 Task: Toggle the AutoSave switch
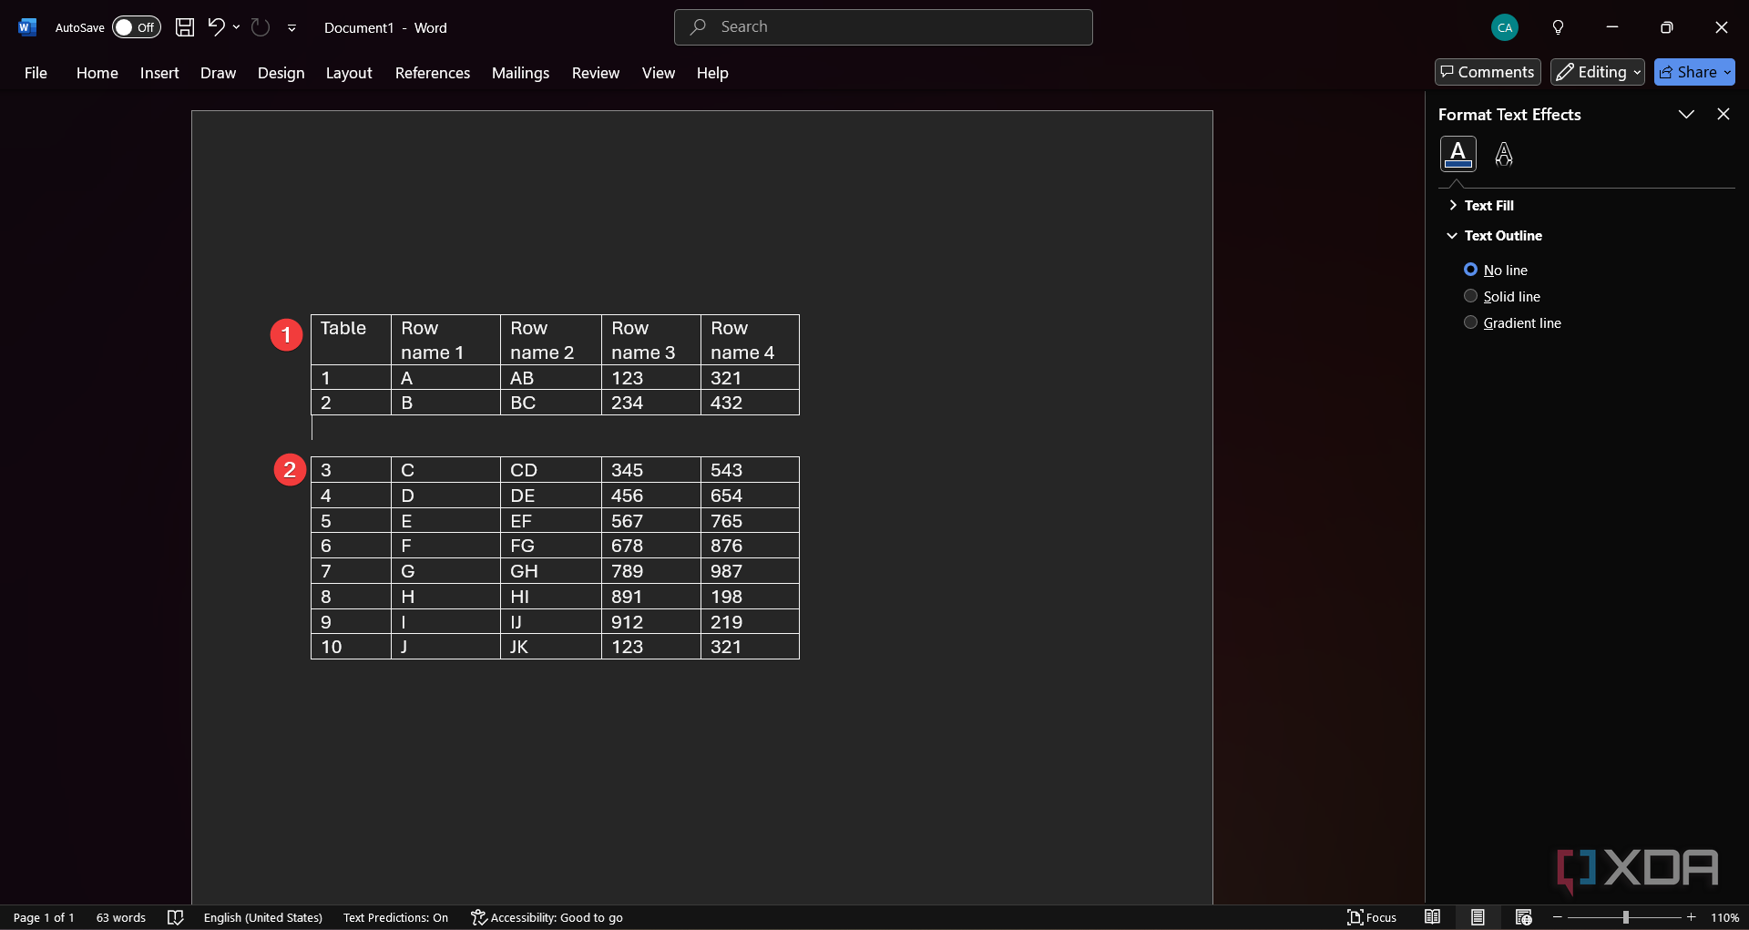136,27
